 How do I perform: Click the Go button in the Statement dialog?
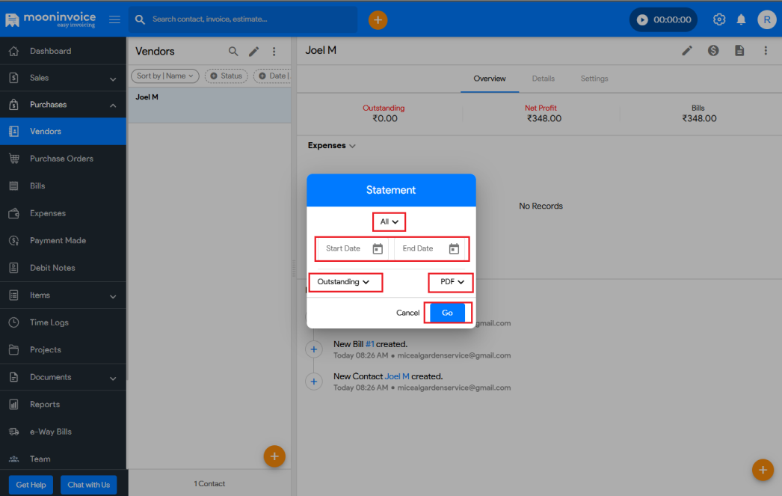pos(447,312)
